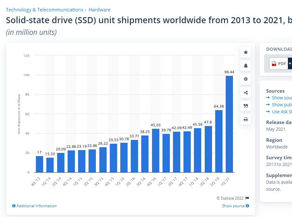Click the Worldwide region text
The image size is (292, 217).
click(x=277, y=147)
